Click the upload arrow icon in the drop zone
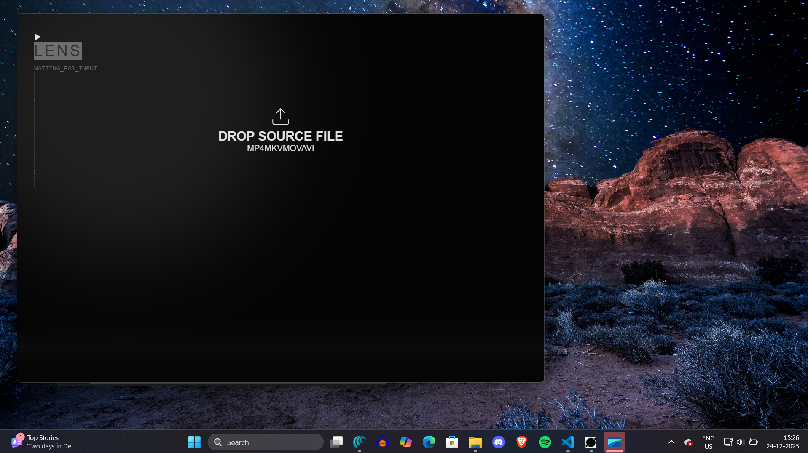 [x=281, y=117]
